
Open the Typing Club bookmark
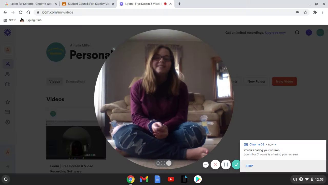tap(31, 20)
